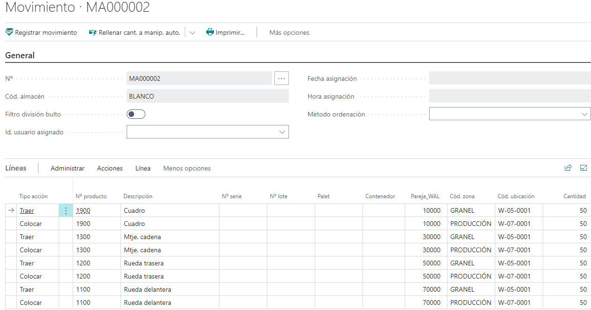
Task: Click GRANEL zone in the first Cuadro row
Action: click(x=462, y=211)
